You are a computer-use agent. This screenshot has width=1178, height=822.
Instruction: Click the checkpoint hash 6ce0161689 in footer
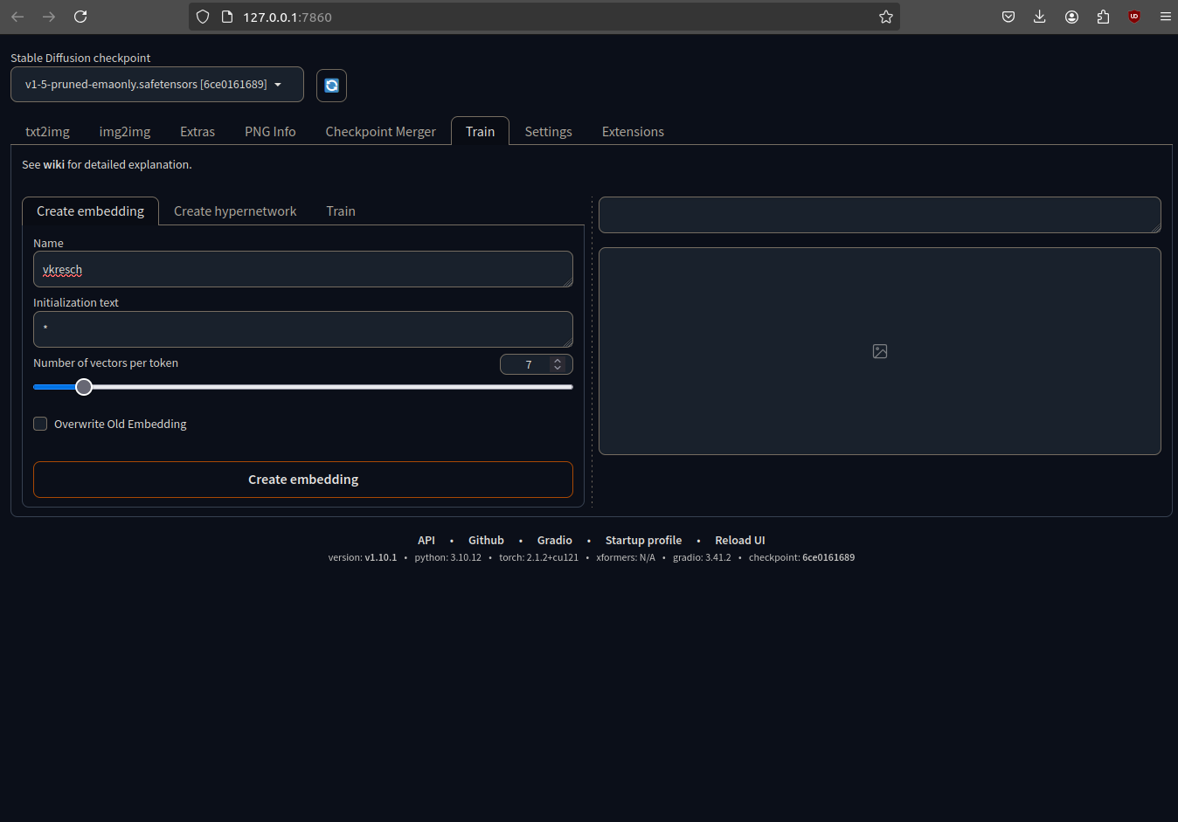tap(828, 557)
